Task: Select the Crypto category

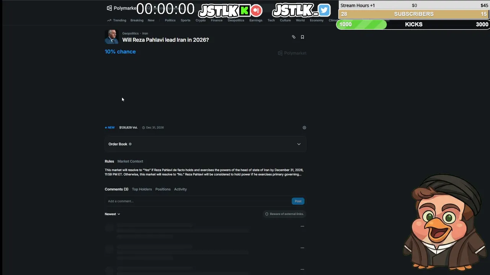Action: coord(201,20)
